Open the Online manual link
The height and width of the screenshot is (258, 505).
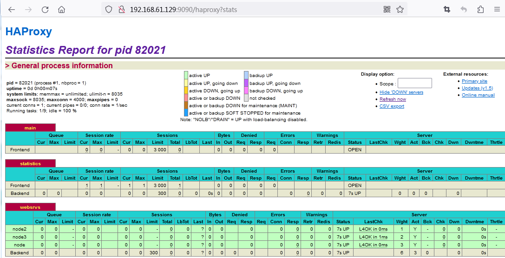(x=478, y=95)
